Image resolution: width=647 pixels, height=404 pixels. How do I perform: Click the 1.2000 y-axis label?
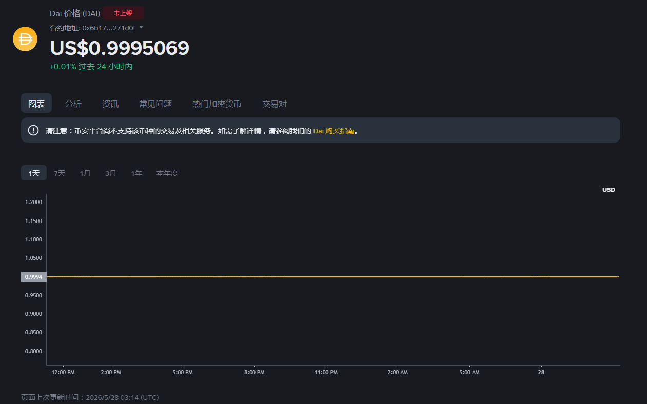34,202
